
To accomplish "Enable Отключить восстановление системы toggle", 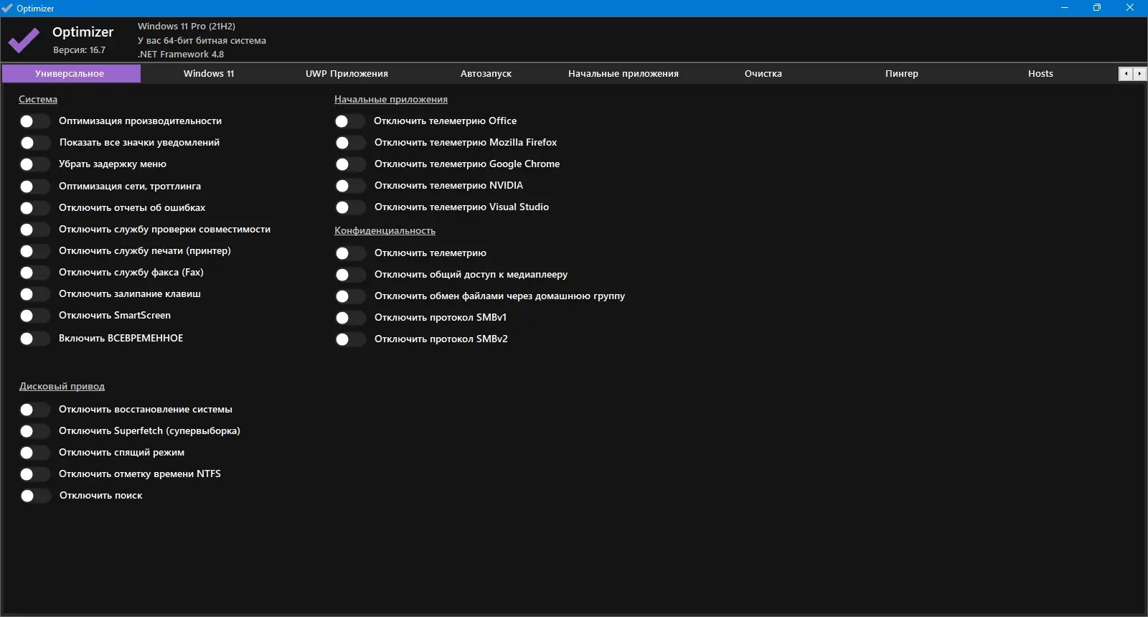I will (x=34, y=410).
